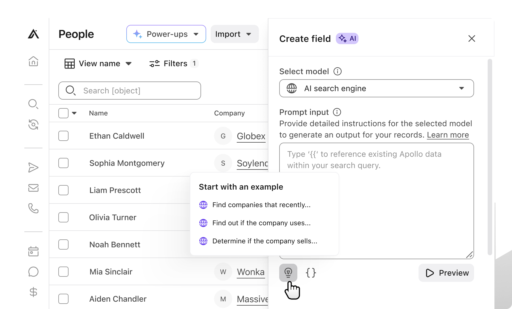Click the deals dollar icon in the sidebar
Viewport: 512px width, 309px height.
point(33,292)
